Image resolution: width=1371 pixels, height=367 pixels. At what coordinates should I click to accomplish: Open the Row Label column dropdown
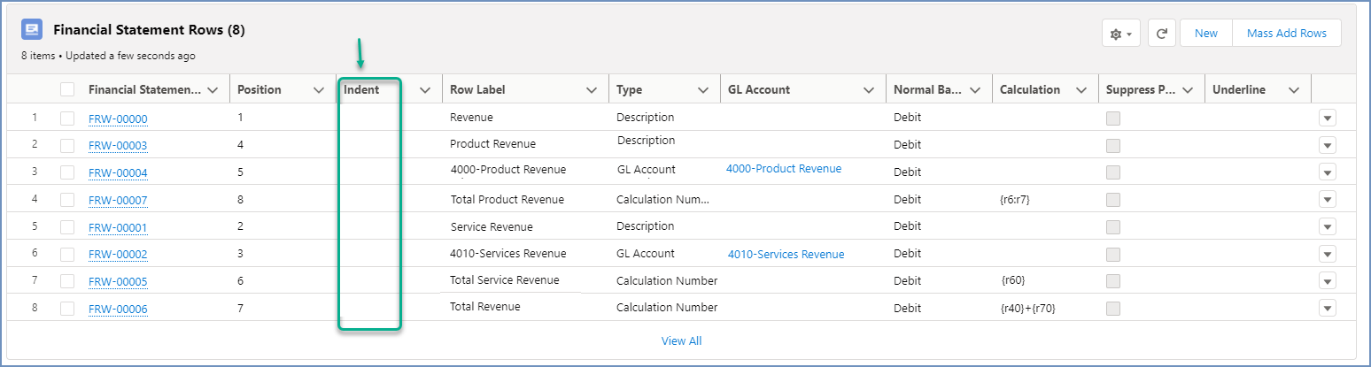(592, 90)
